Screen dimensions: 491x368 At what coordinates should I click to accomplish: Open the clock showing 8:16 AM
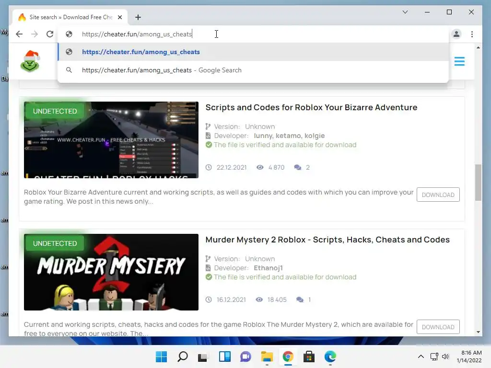[469, 356]
